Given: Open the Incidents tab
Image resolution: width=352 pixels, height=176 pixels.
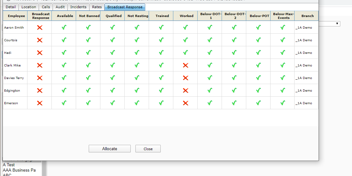Looking at the screenshot, I should coord(78,7).
